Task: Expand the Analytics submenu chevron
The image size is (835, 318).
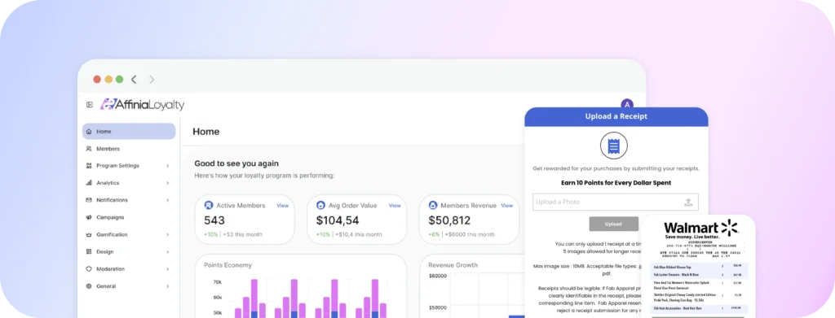Action: tap(168, 183)
